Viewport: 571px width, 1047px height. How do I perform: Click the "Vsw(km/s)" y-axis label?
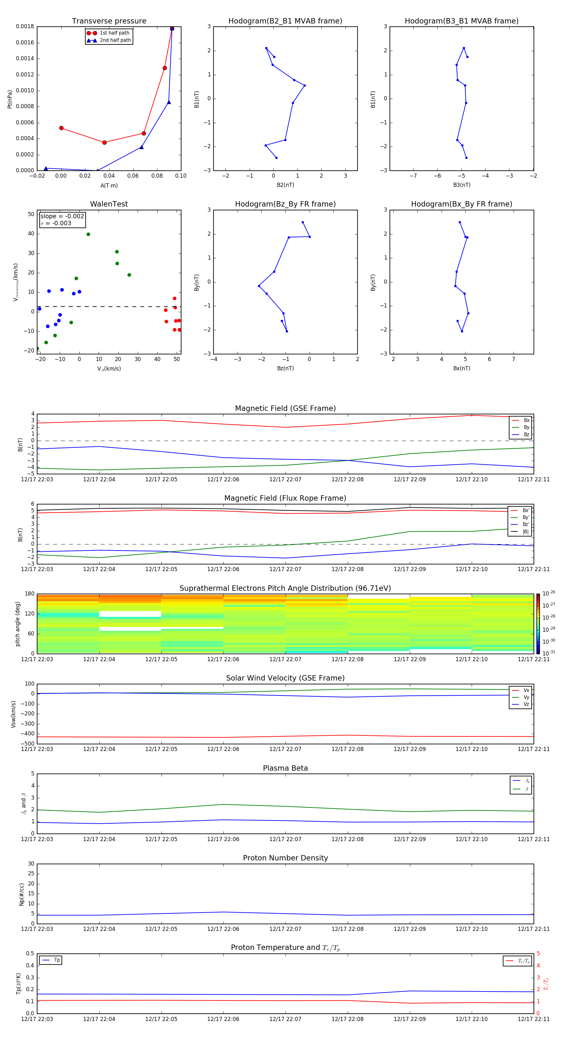point(13,714)
